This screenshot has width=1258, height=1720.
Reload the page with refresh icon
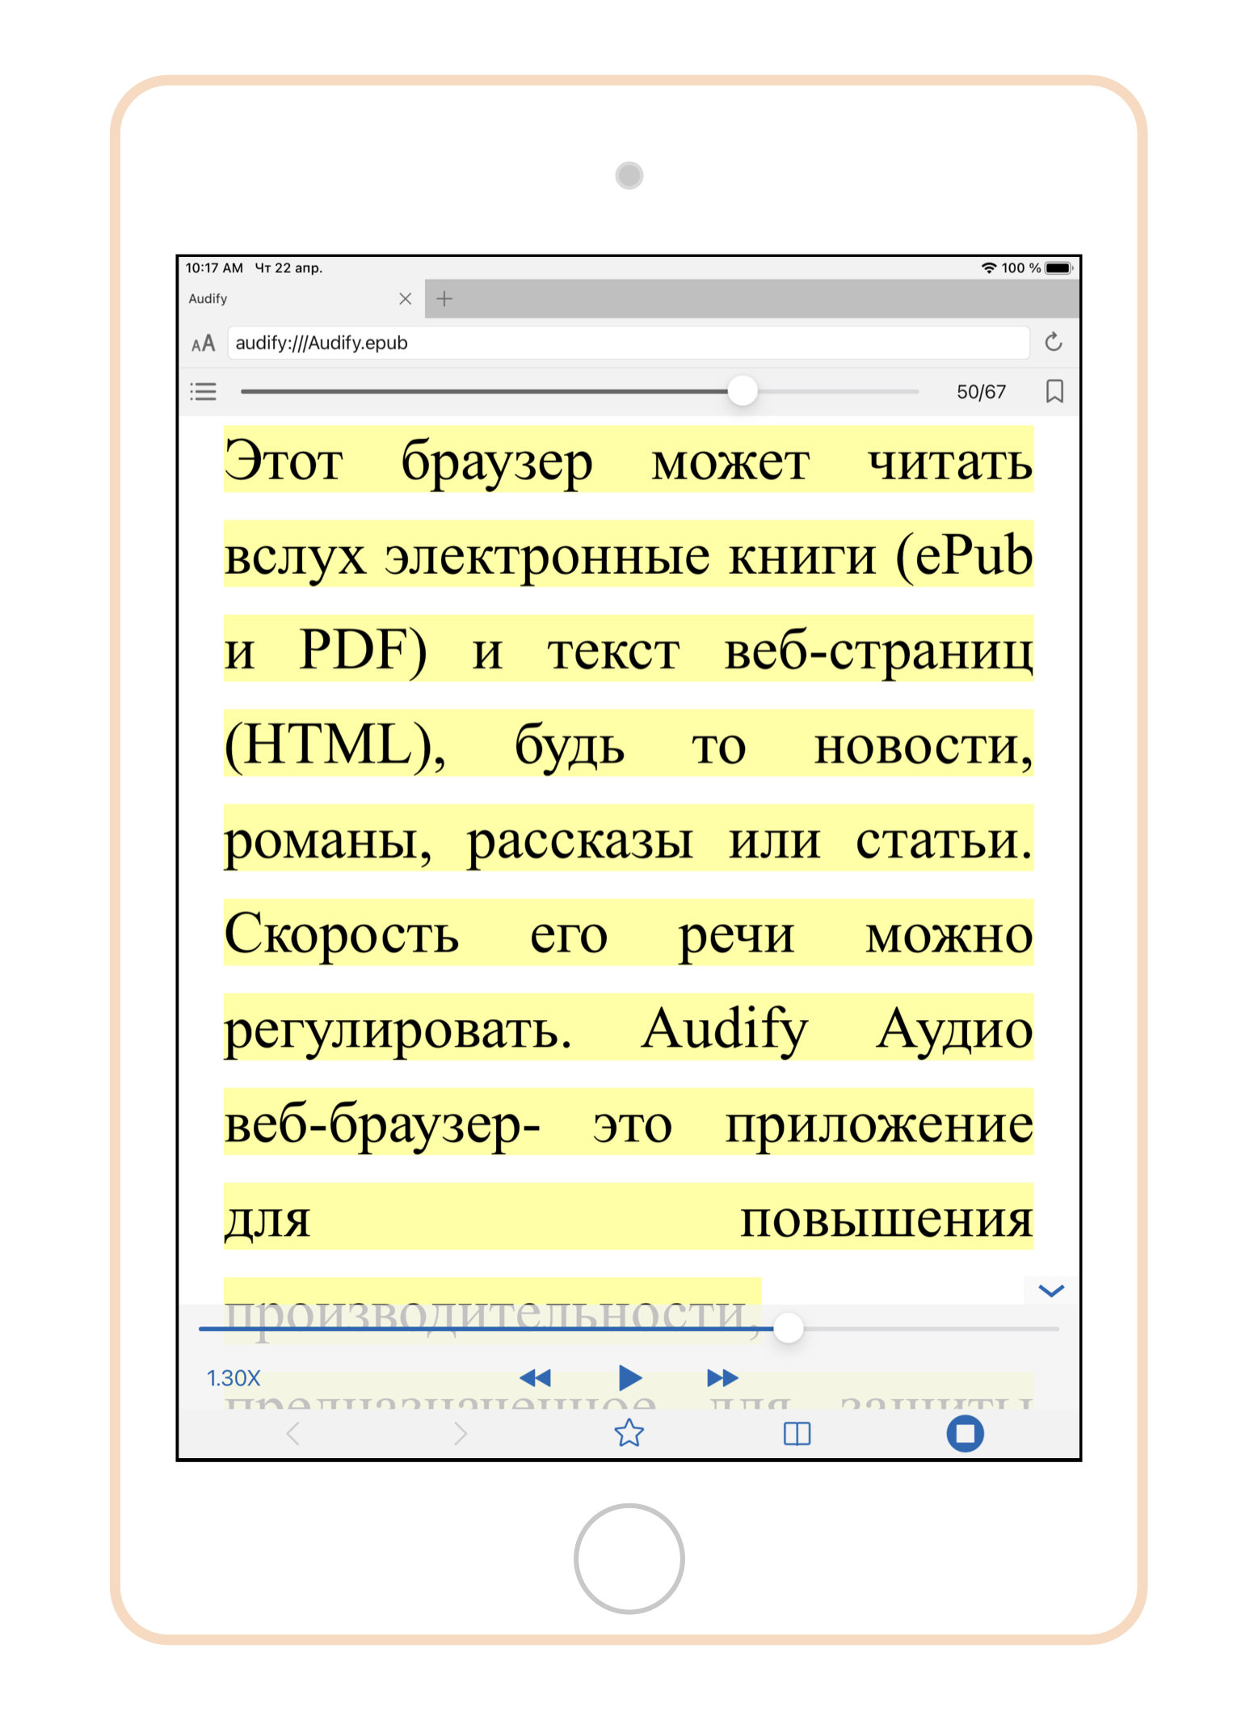(x=1053, y=343)
